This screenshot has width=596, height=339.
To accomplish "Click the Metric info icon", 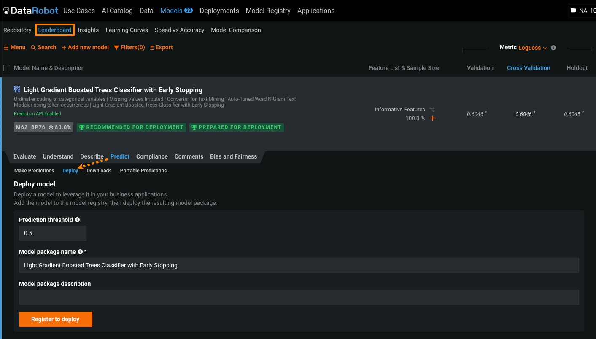I will click(553, 48).
